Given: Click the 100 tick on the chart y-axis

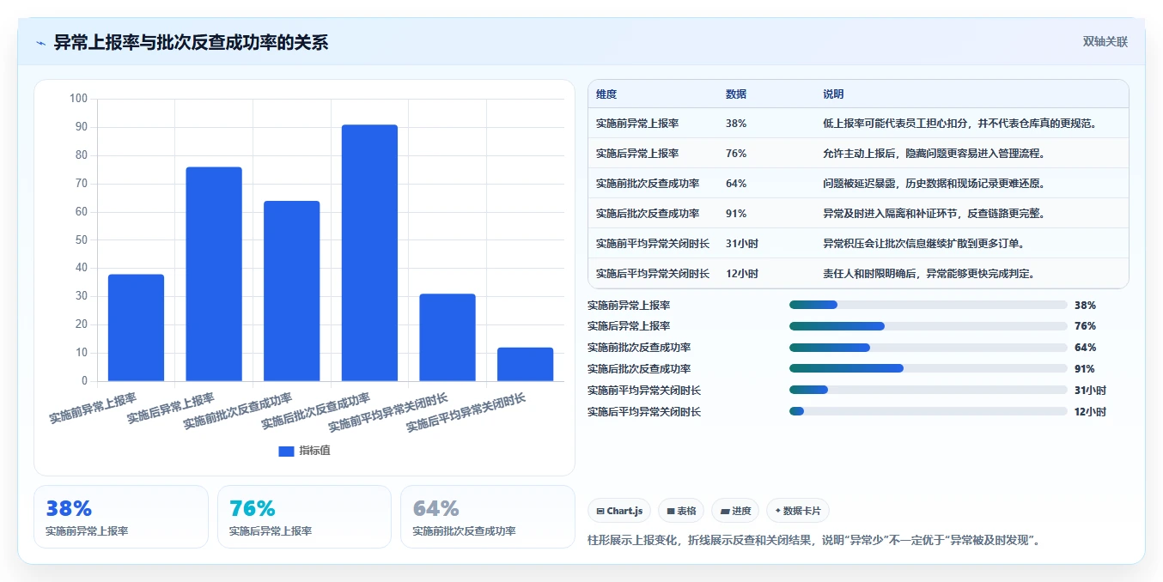Looking at the screenshot, I should [79, 99].
